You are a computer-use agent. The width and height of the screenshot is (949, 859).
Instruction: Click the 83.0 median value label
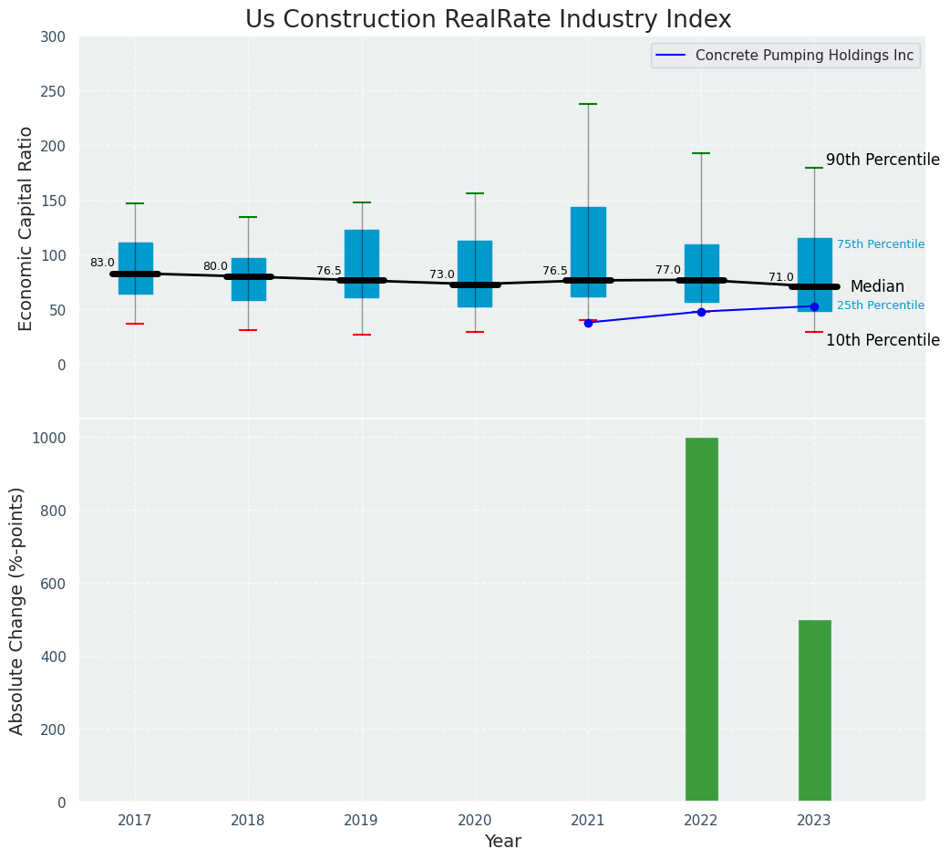pos(102,263)
